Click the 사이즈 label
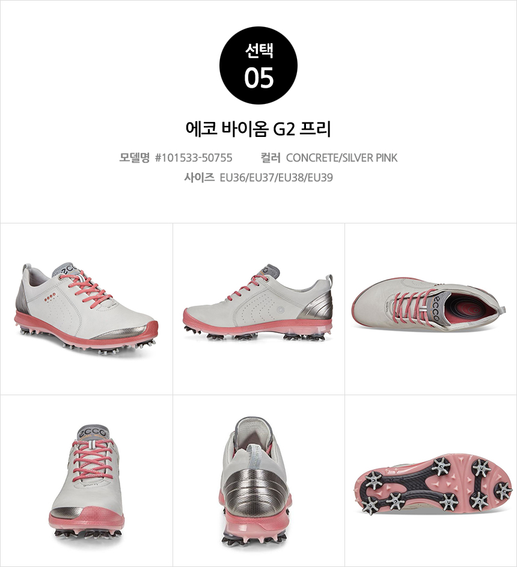 (199, 178)
